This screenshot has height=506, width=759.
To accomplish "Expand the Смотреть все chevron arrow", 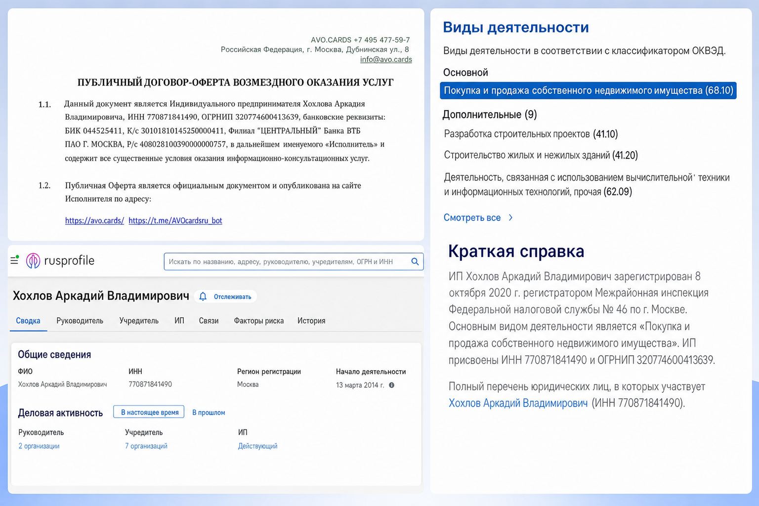I will pyautogui.click(x=510, y=217).
